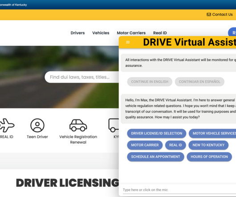This screenshot has width=236, height=197.
Task: Select Hours of Operation chip
Action: click(x=209, y=157)
